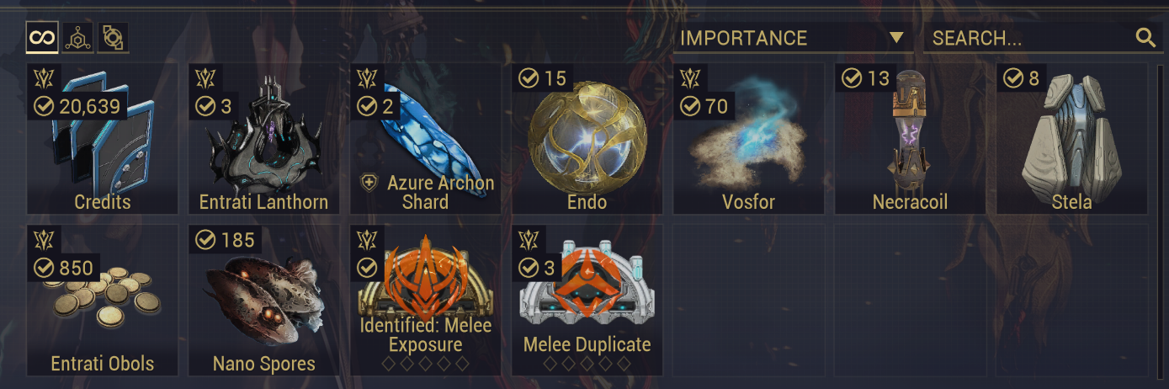Click the Vosfor item icon
The image size is (1169, 389).
click(x=745, y=135)
